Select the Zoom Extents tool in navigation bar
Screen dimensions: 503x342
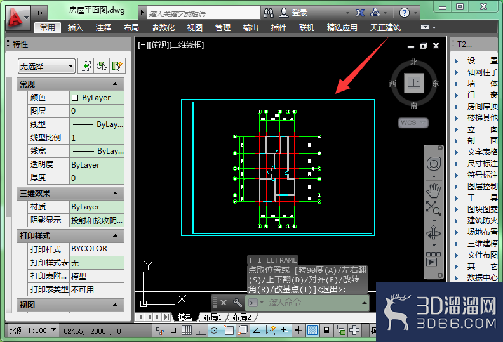[433, 208]
